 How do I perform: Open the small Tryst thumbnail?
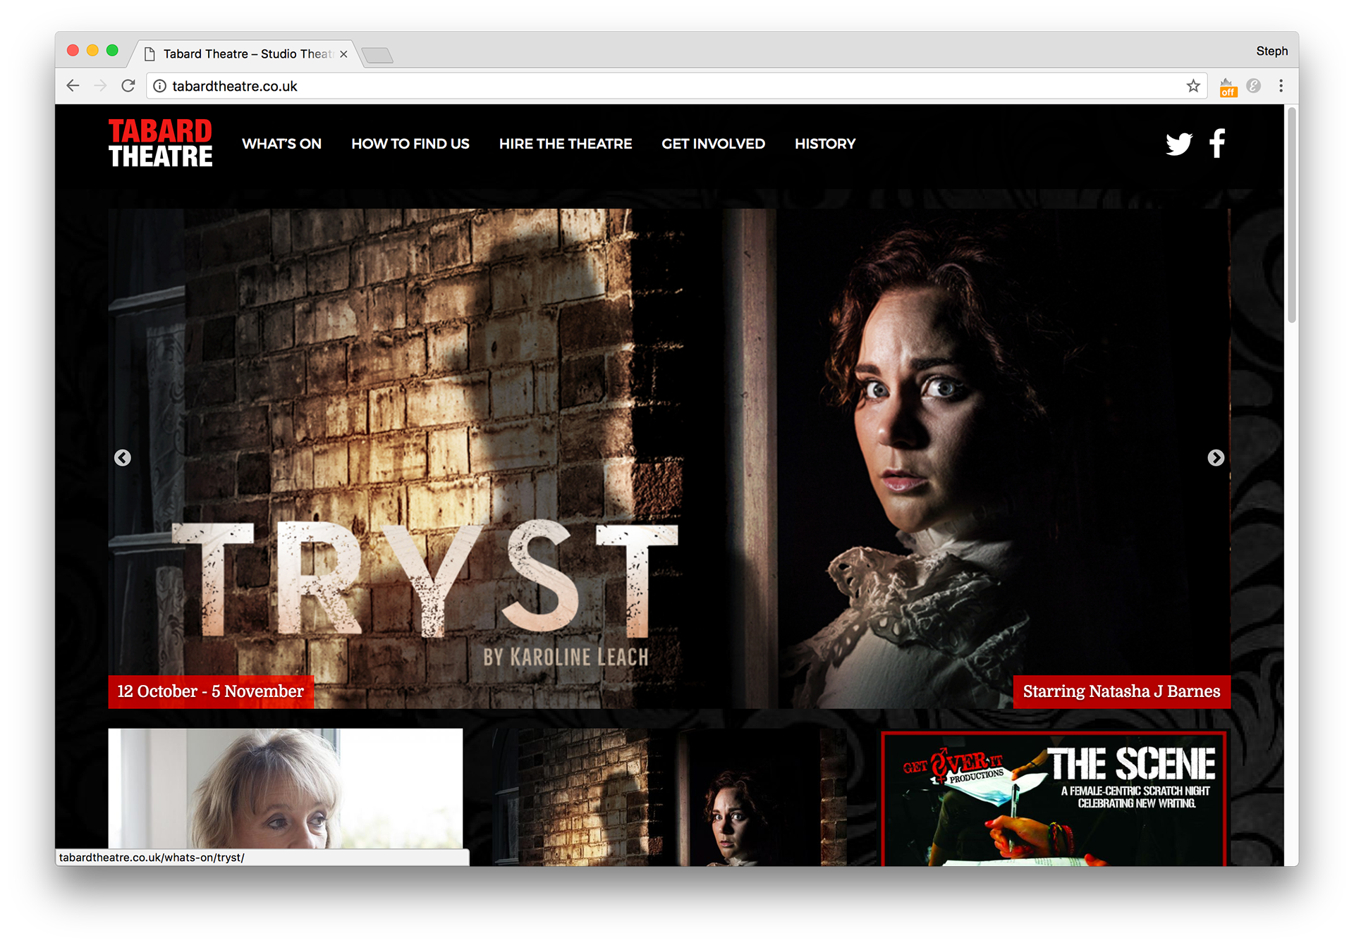[x=669, y=797]
